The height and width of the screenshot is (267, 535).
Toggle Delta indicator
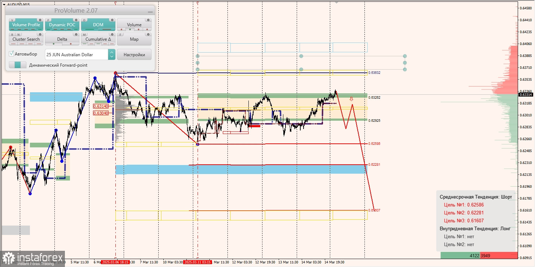coord(62,39)
